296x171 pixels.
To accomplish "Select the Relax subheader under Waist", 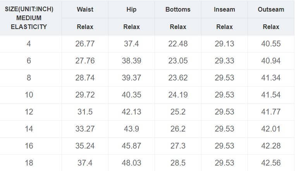I will [85, 27].
